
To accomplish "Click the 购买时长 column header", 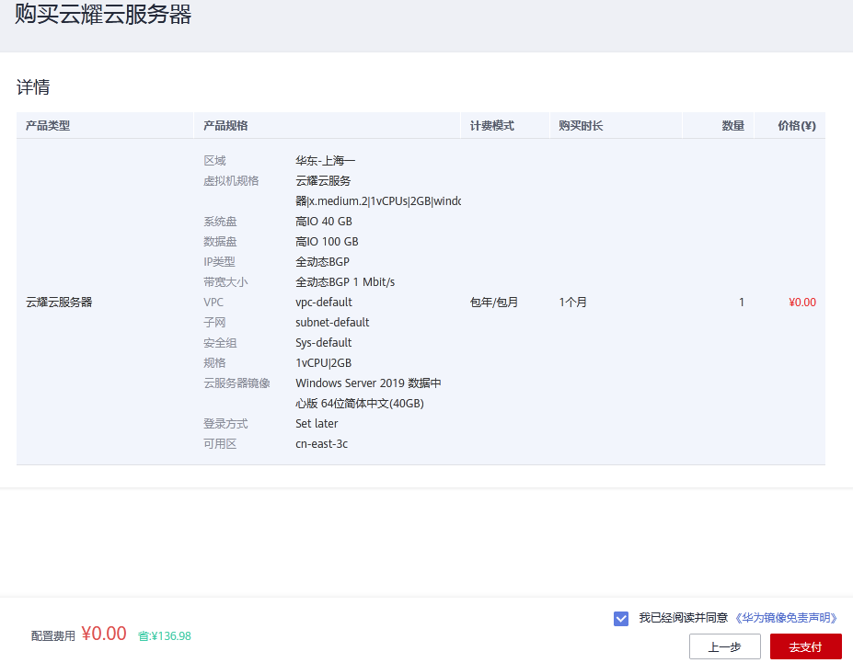I will (x=581, y=126).
